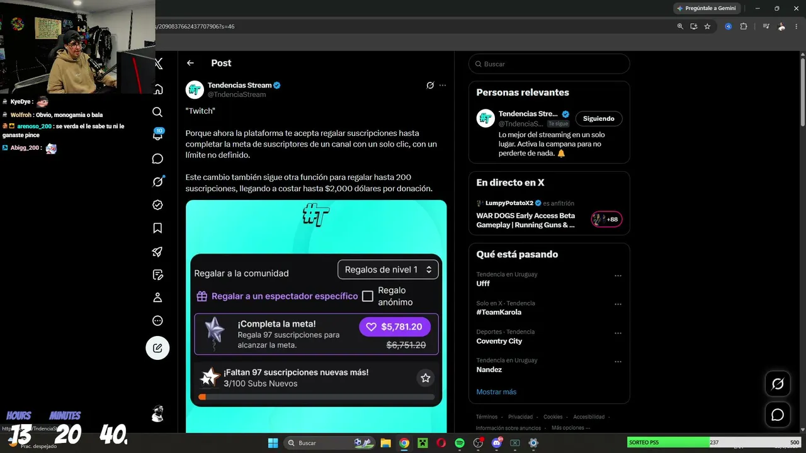Screen dimensions: 806x453
Task: Open the browser extensions puzzle icon
Action: point(744,26)
